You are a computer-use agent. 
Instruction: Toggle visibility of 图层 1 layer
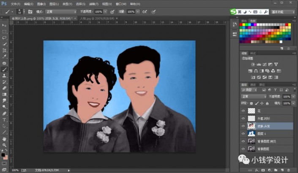[243, 133]
